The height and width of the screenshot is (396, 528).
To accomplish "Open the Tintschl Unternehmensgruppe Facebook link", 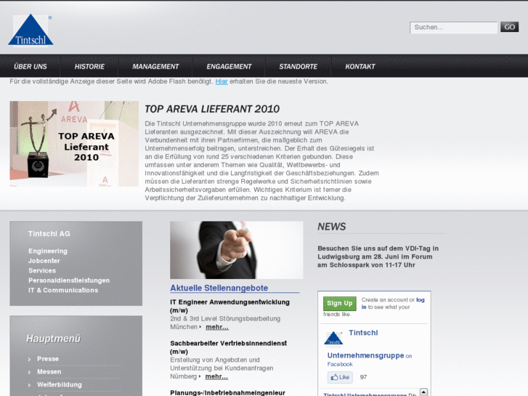I will pos(366,355).
